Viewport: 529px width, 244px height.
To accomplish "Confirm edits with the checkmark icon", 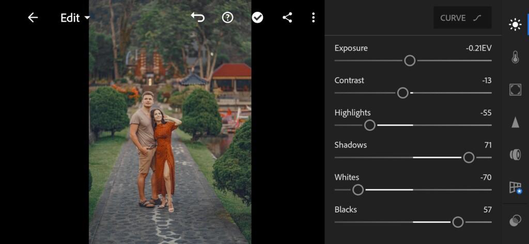I will (257, 18).
